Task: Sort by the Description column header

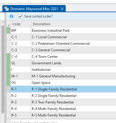Action: coord(73,24)
